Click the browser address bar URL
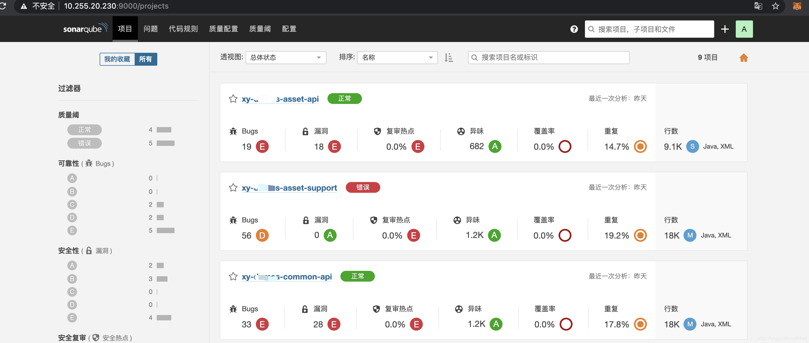The image size is (809, 343). click(x=116, y=6)
